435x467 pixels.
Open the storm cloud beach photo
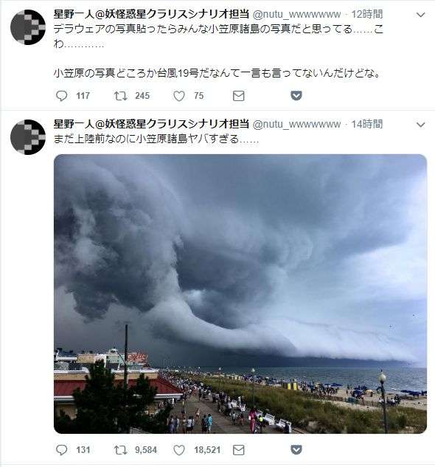(240, 294)
